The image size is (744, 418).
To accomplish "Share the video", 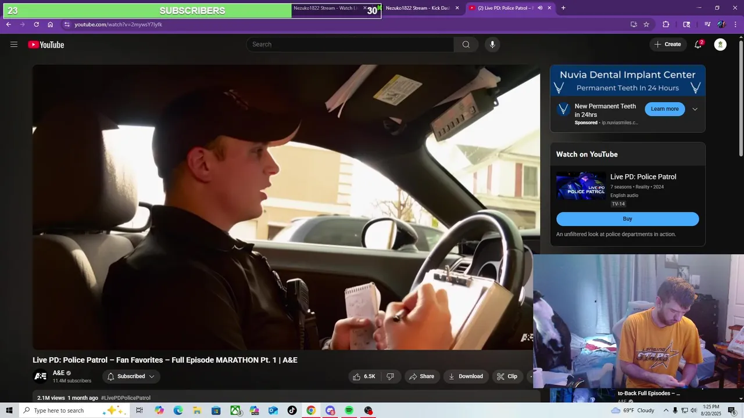I will (x=422, y=376).
